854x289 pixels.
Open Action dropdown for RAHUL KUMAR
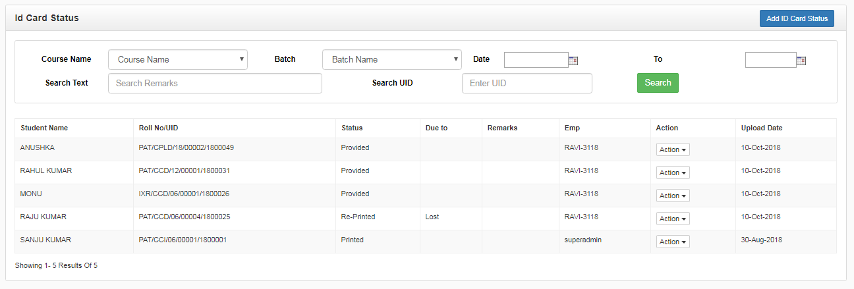click(x=673, y=172)
